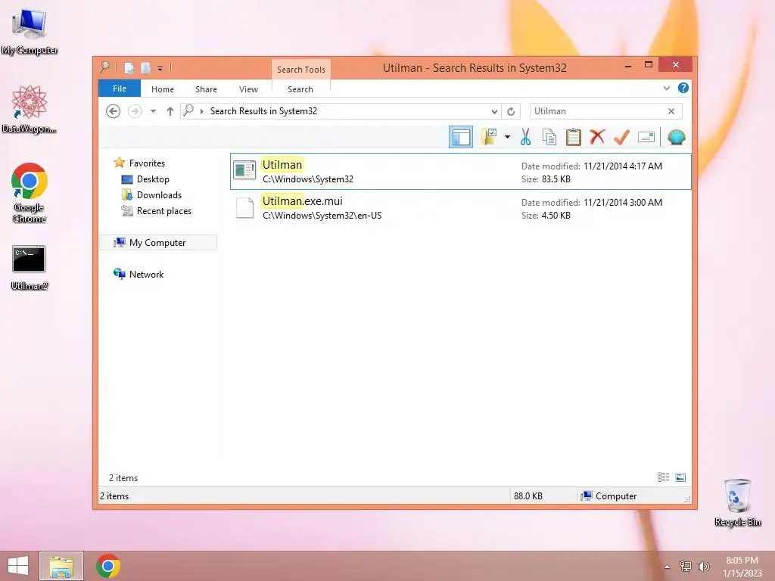Click the volume speaker tray icon

(x=703, y=567)
